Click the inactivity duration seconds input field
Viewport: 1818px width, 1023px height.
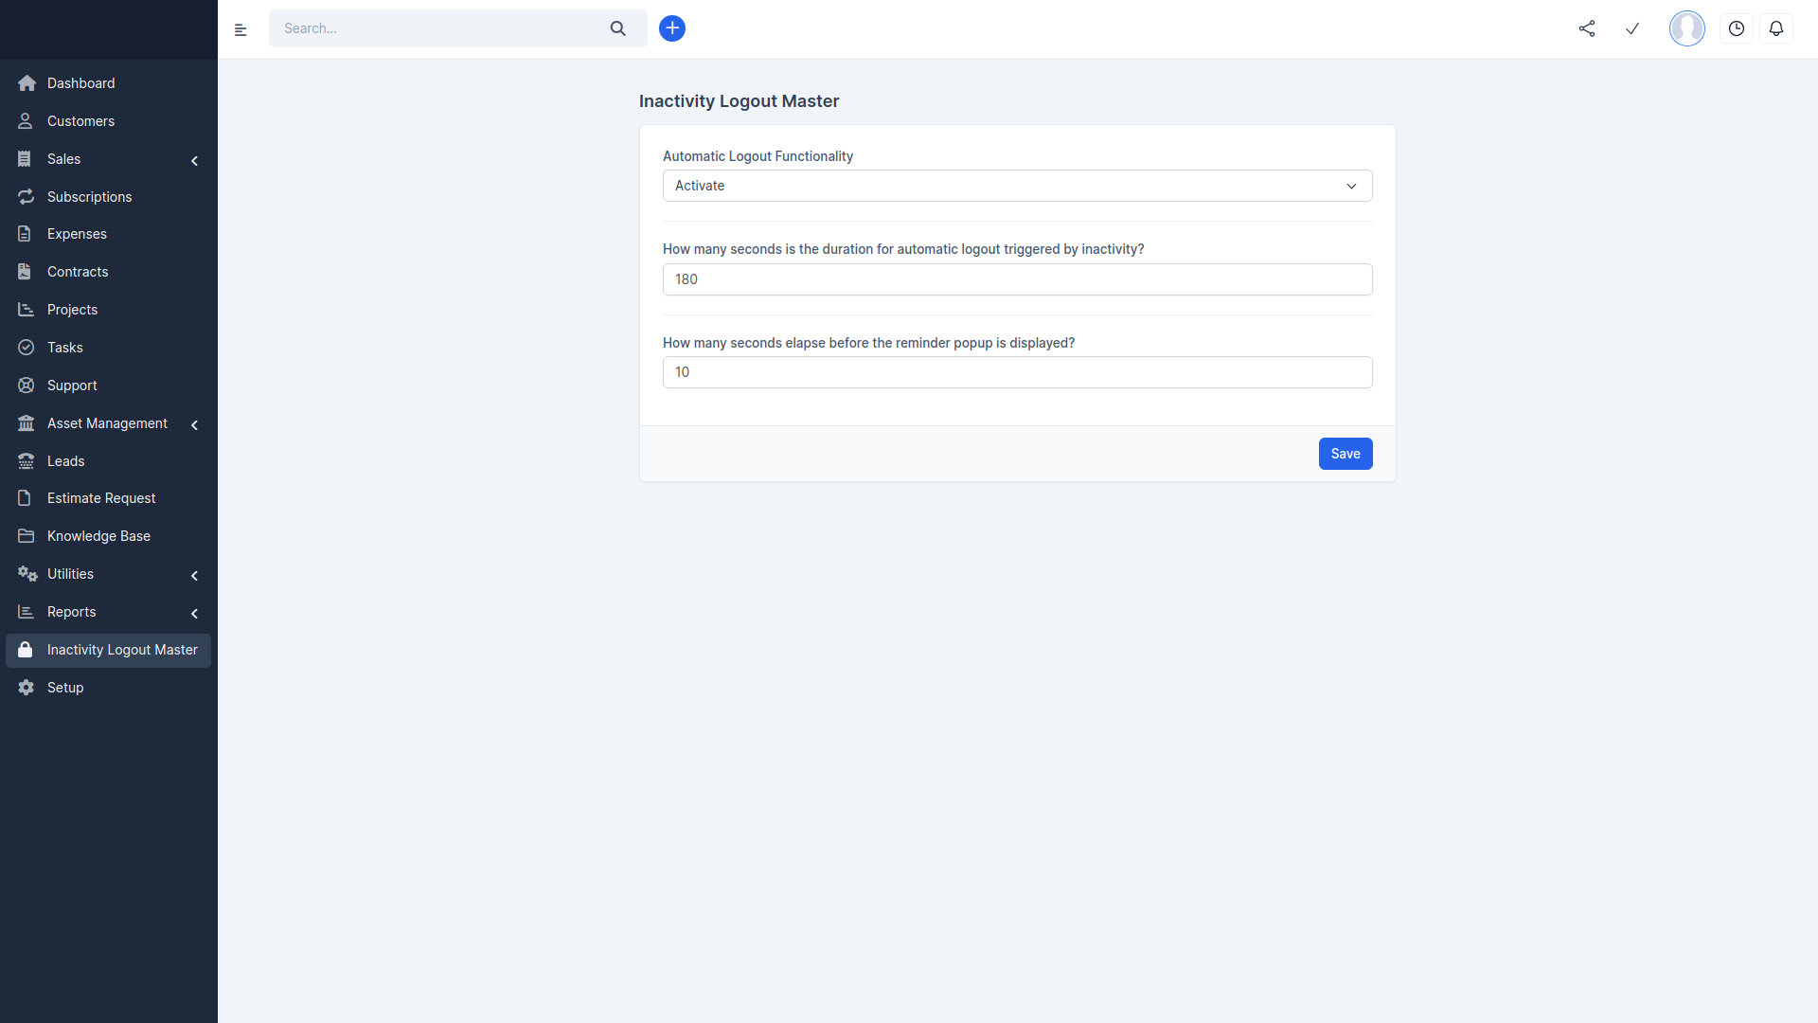coord(1016,278)
